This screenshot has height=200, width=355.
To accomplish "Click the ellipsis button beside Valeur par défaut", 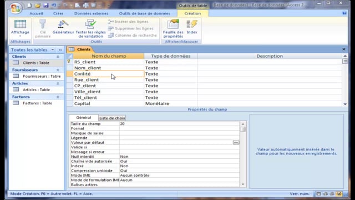I will coord(236,142).
